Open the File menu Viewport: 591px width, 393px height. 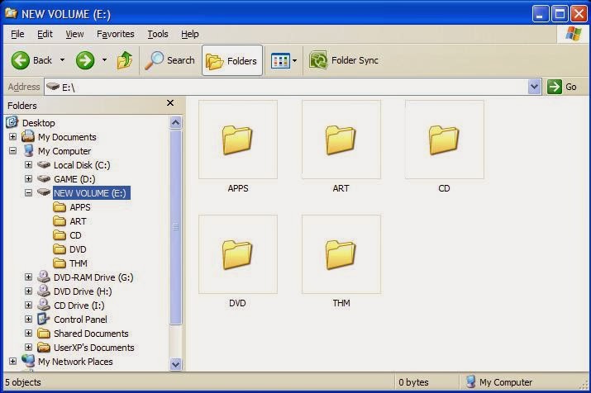click(x=17, y=34)
